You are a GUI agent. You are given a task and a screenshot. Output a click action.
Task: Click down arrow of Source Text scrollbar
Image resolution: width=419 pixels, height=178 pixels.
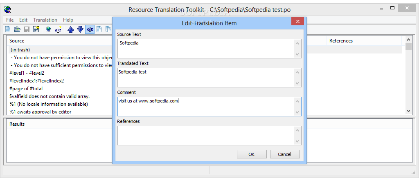tap(297, 54)
